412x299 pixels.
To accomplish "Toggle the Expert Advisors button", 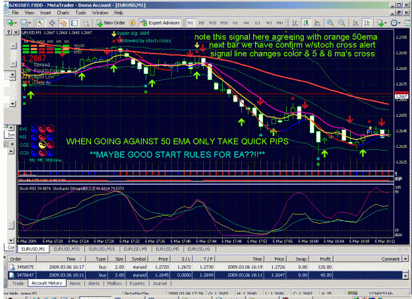I will coord(160,23).
